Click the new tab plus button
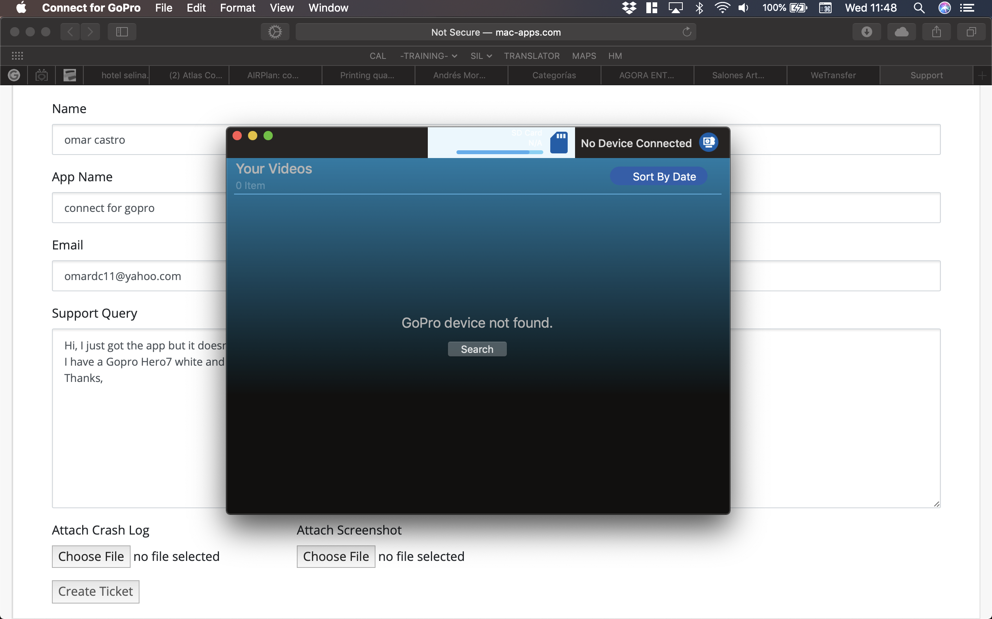This screenshot has width=992, height=619. click(982, 75)
